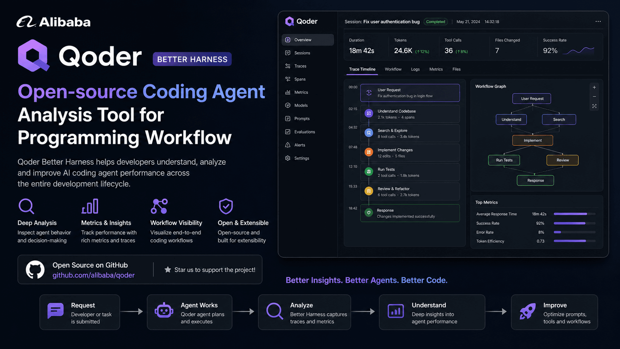The height and width of the screenshot is (349, 620).
Task: Click the Run Tests green step icon
Action: (369, 171)
